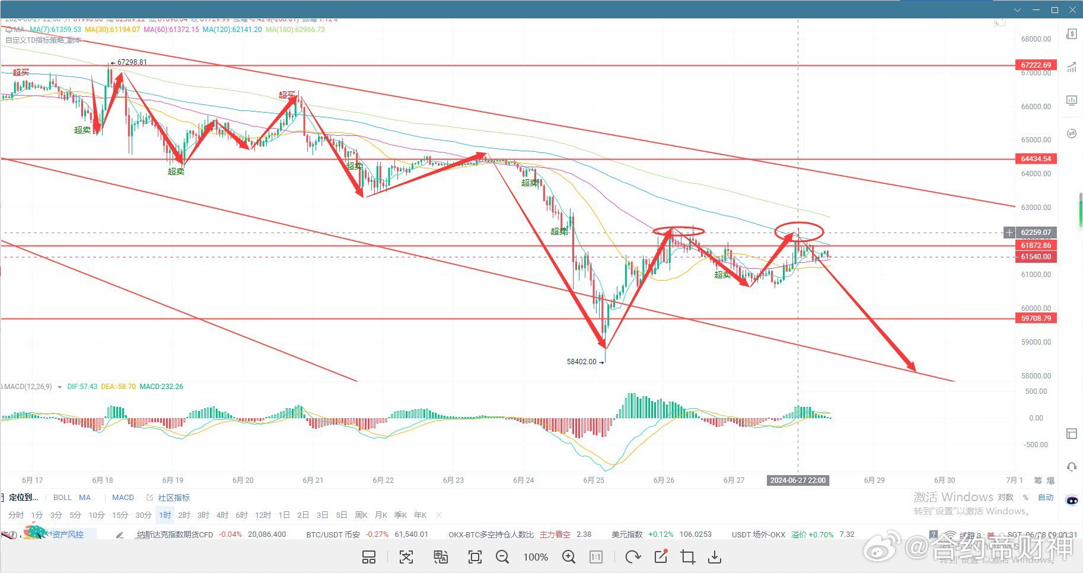Click the question mark help icon in status bar

[934, 534]
